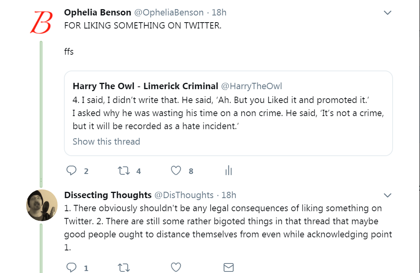The height and width of the screenshot is (273, 420).
Task: Reply to Ophelia Benson's tweet
Action: point(71,171)
